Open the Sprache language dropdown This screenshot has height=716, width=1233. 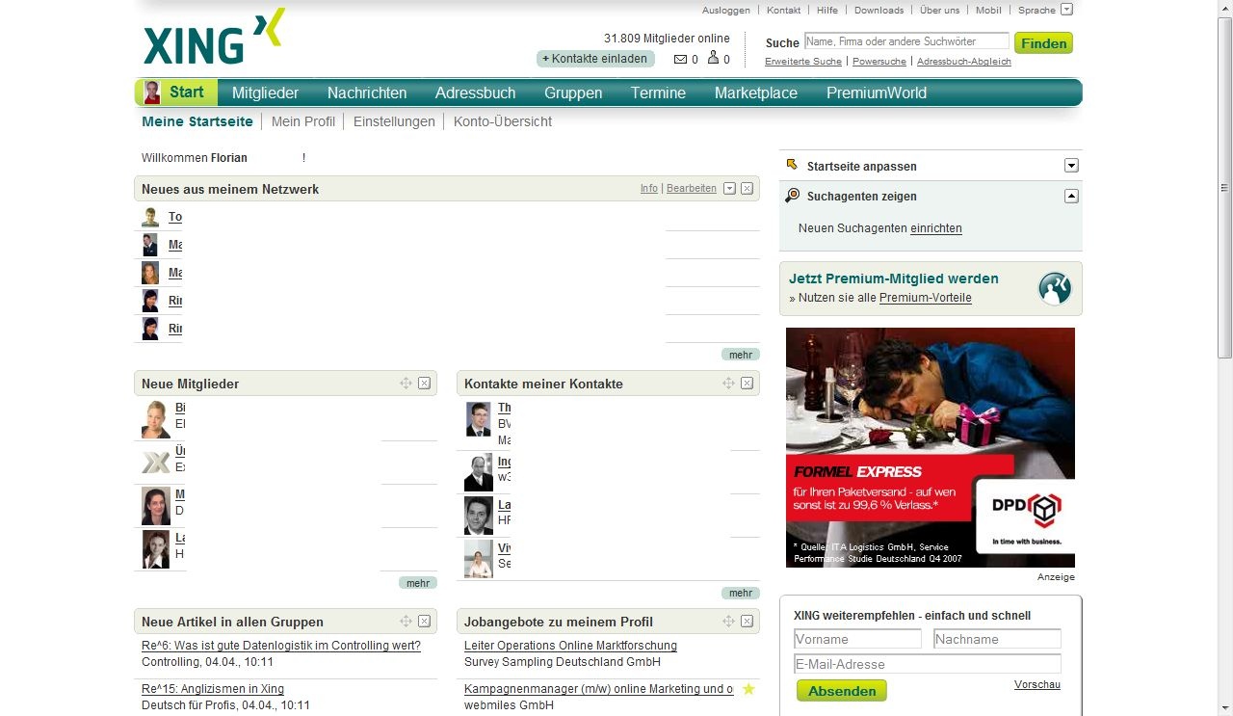(x=1066, y=10)
